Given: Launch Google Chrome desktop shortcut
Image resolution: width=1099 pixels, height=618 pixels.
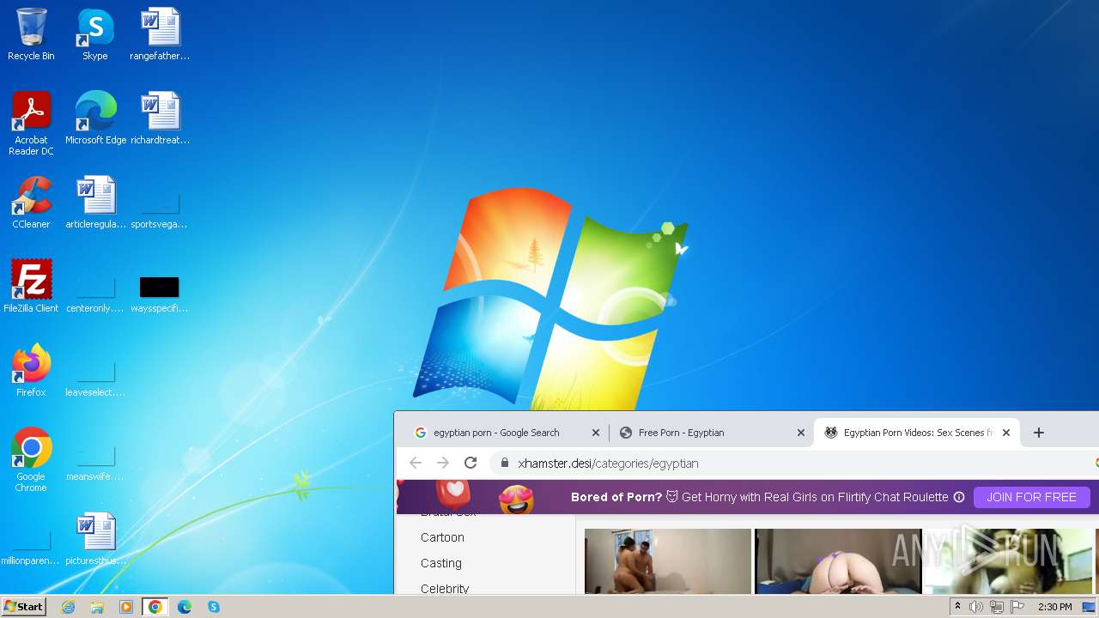Looking at the screenshot, I should click(x=31, y=460).
